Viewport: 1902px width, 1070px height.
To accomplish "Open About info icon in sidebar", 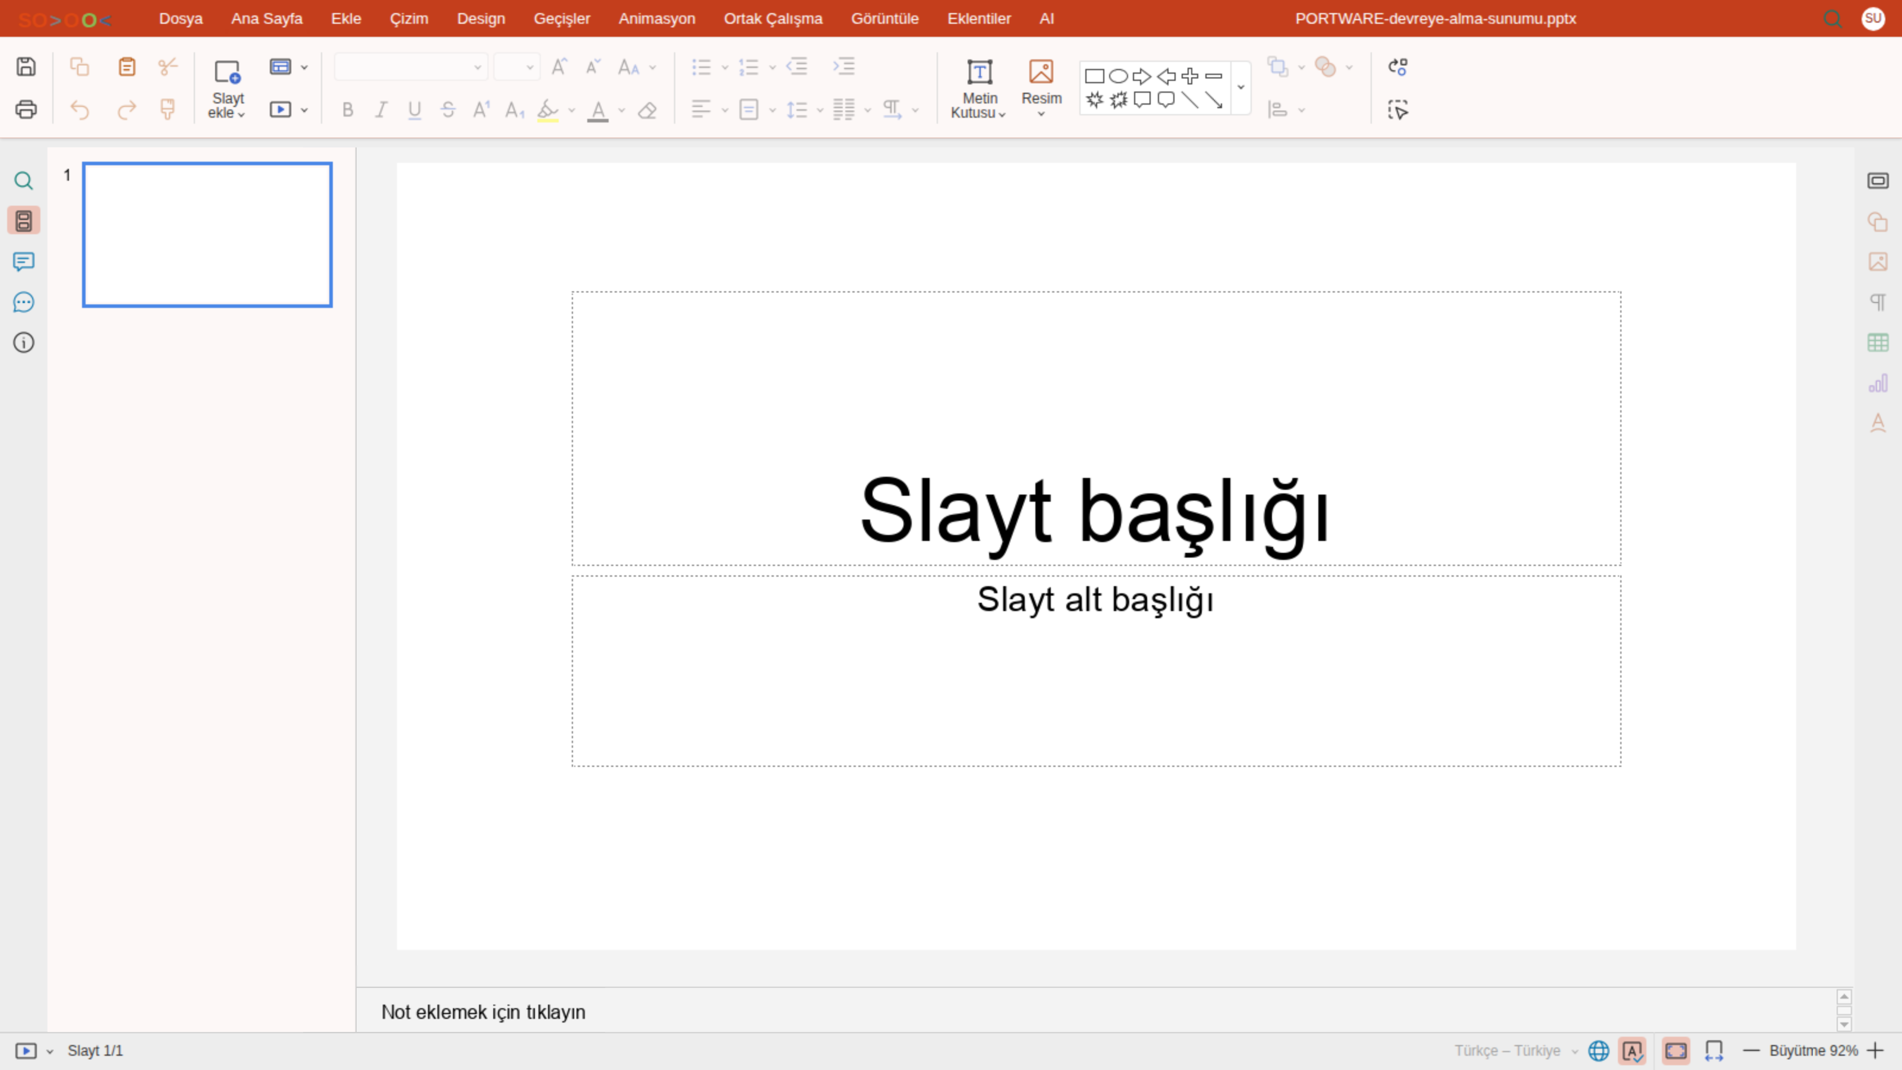I will tap(24, 342).
